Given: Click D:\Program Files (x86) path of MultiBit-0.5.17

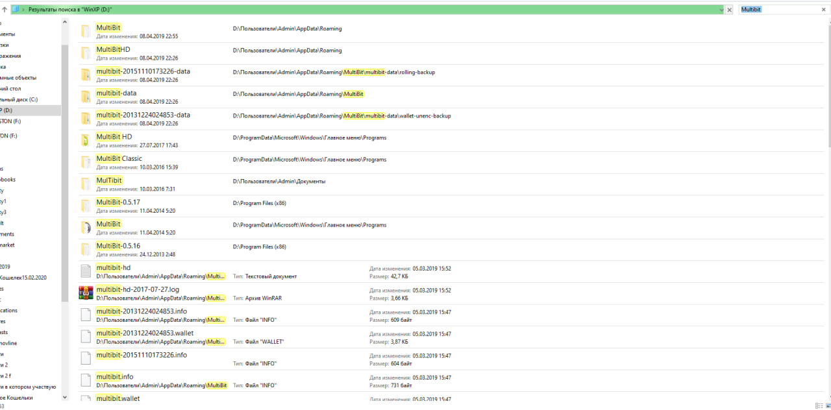Looking at the screenshot, I should pos(260,203).
